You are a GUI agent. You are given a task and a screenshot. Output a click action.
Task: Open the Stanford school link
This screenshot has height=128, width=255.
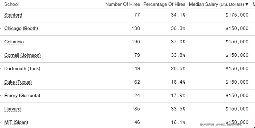(13, 15)
